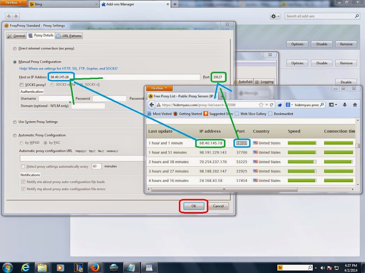
Task: Click OK in Proxy Settings dialog
Action: (x=194, y=206)
